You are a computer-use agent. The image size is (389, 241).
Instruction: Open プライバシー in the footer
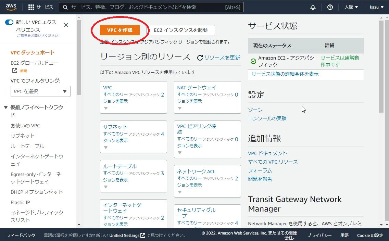(x=319, y=235)
